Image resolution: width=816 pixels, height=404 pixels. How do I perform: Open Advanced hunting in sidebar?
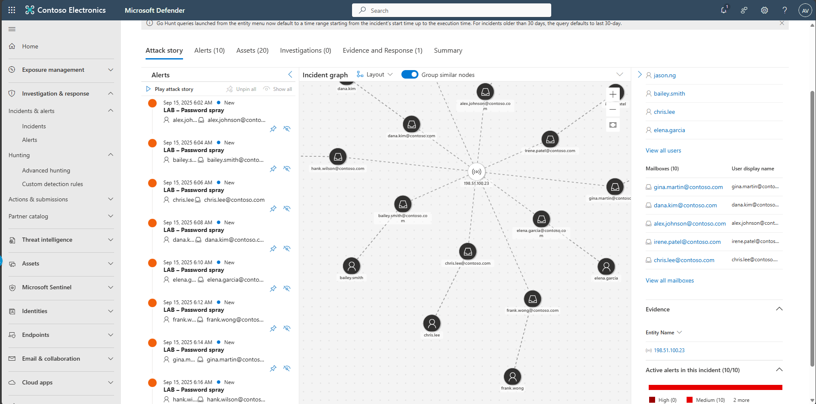pos(46,170)
